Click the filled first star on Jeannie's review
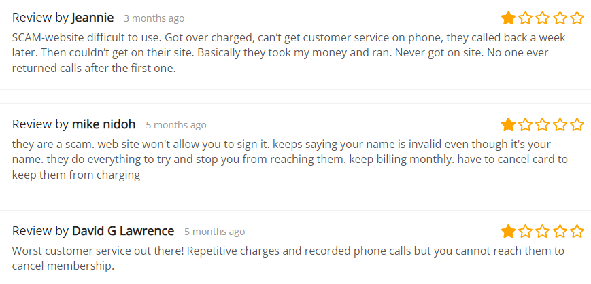This screenshot has width=591, height=284. [508, 18]
